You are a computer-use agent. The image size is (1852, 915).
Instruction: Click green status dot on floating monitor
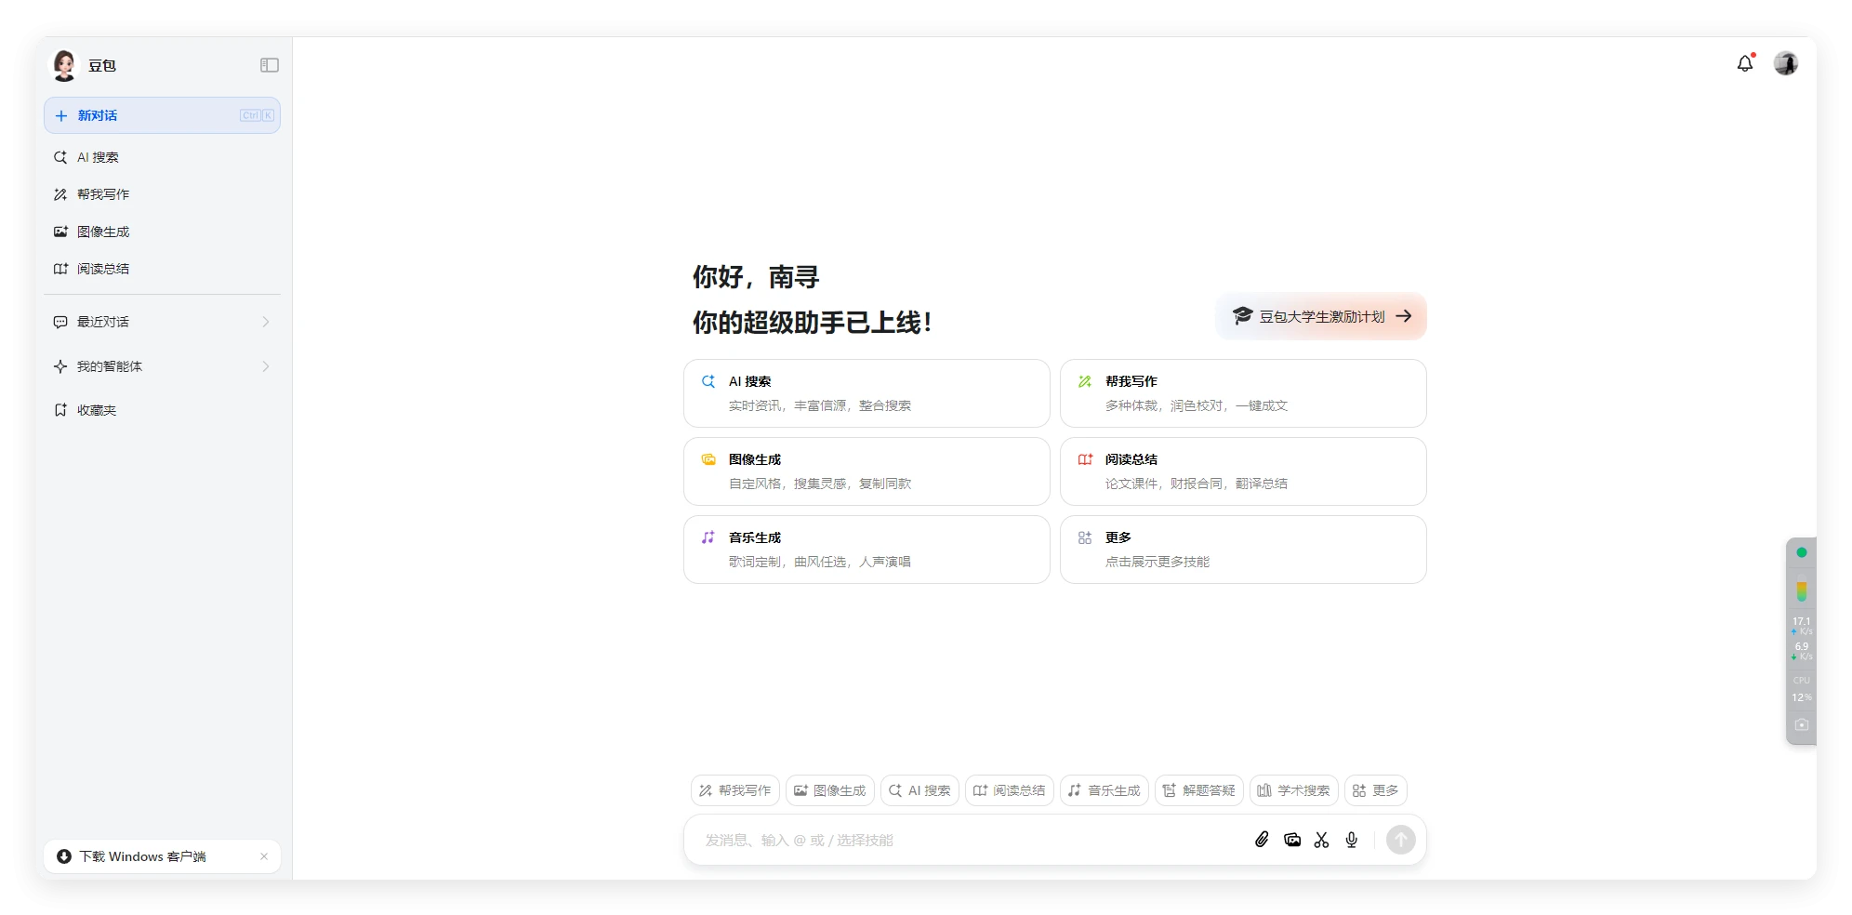(x=1802, y=552)
